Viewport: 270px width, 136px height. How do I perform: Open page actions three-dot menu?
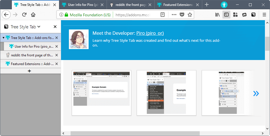coord(174,15)
